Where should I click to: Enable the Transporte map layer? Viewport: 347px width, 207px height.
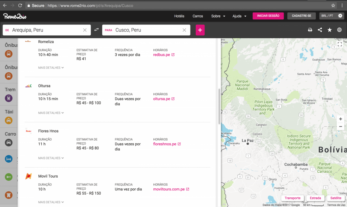293,198
